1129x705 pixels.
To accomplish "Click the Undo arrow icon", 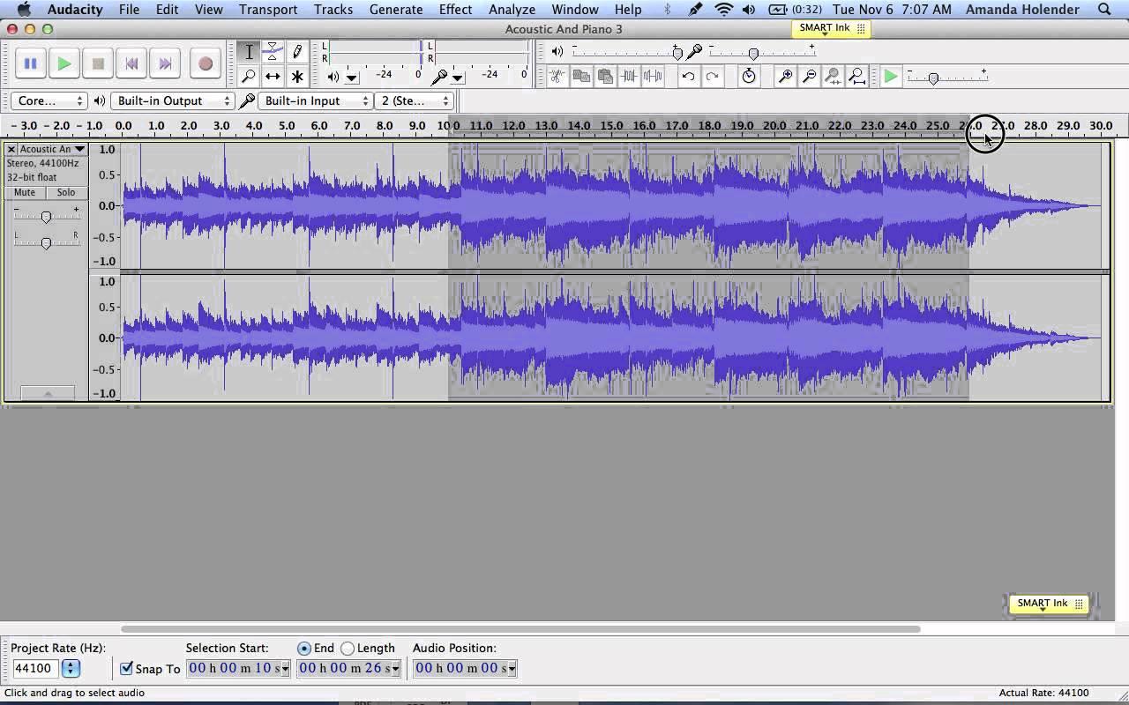I will coord(688,77).
